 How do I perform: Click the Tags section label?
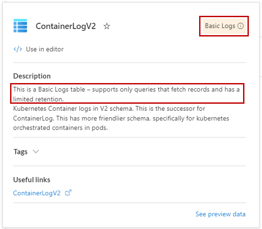coord(20,152)
